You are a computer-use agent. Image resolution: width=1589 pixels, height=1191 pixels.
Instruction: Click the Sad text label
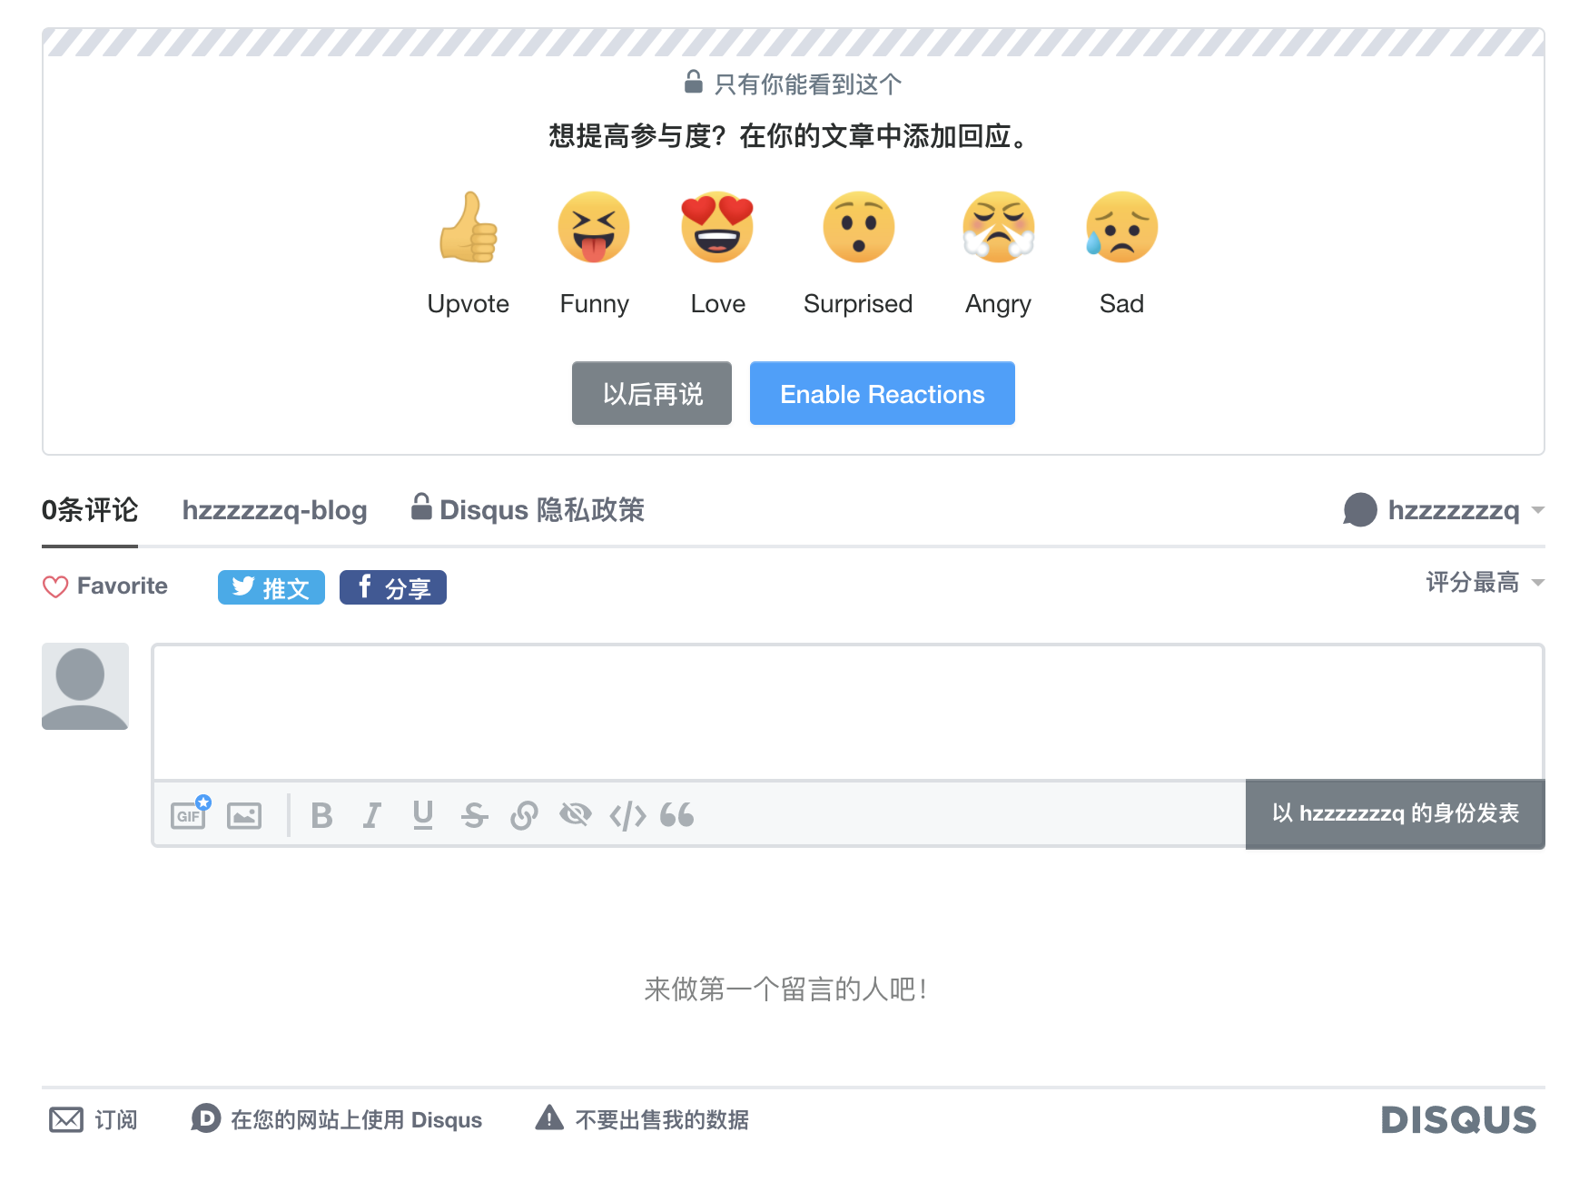click(1121, 303)
